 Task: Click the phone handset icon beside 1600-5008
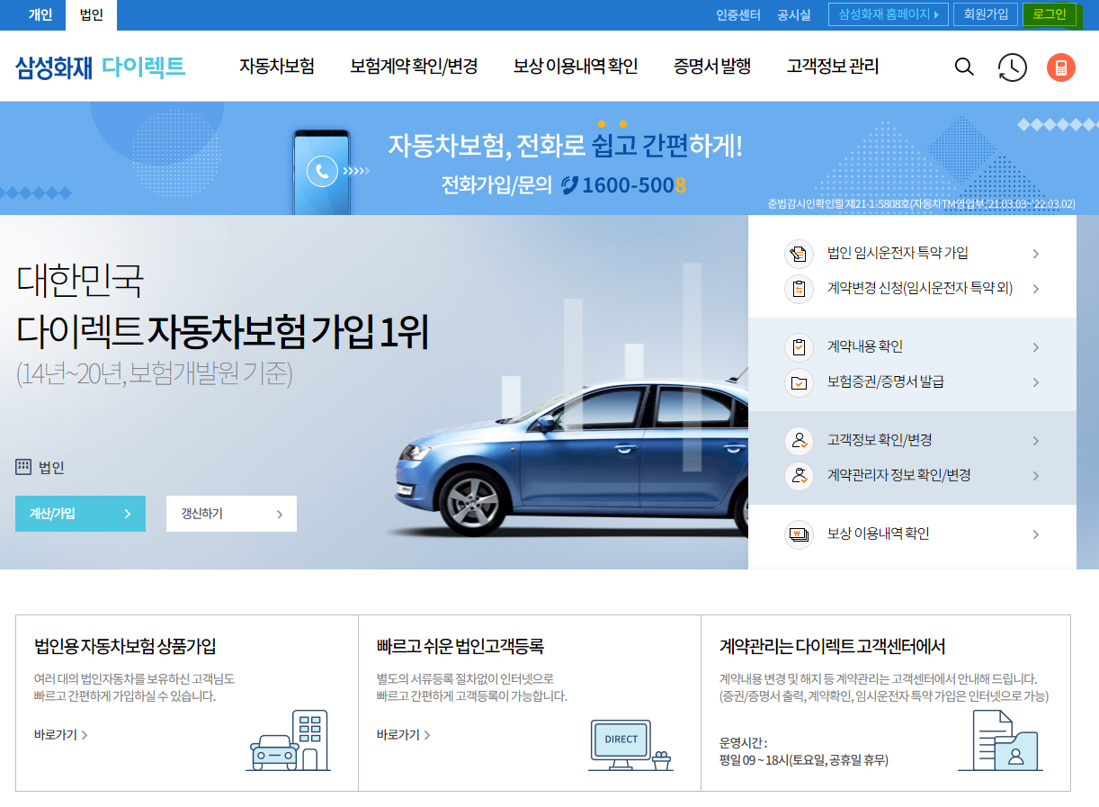pyautogui.click(x=569, y=185)
